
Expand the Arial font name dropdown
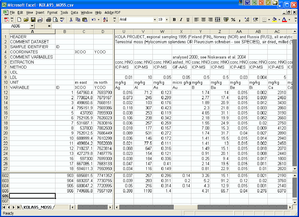click(155, 20)
